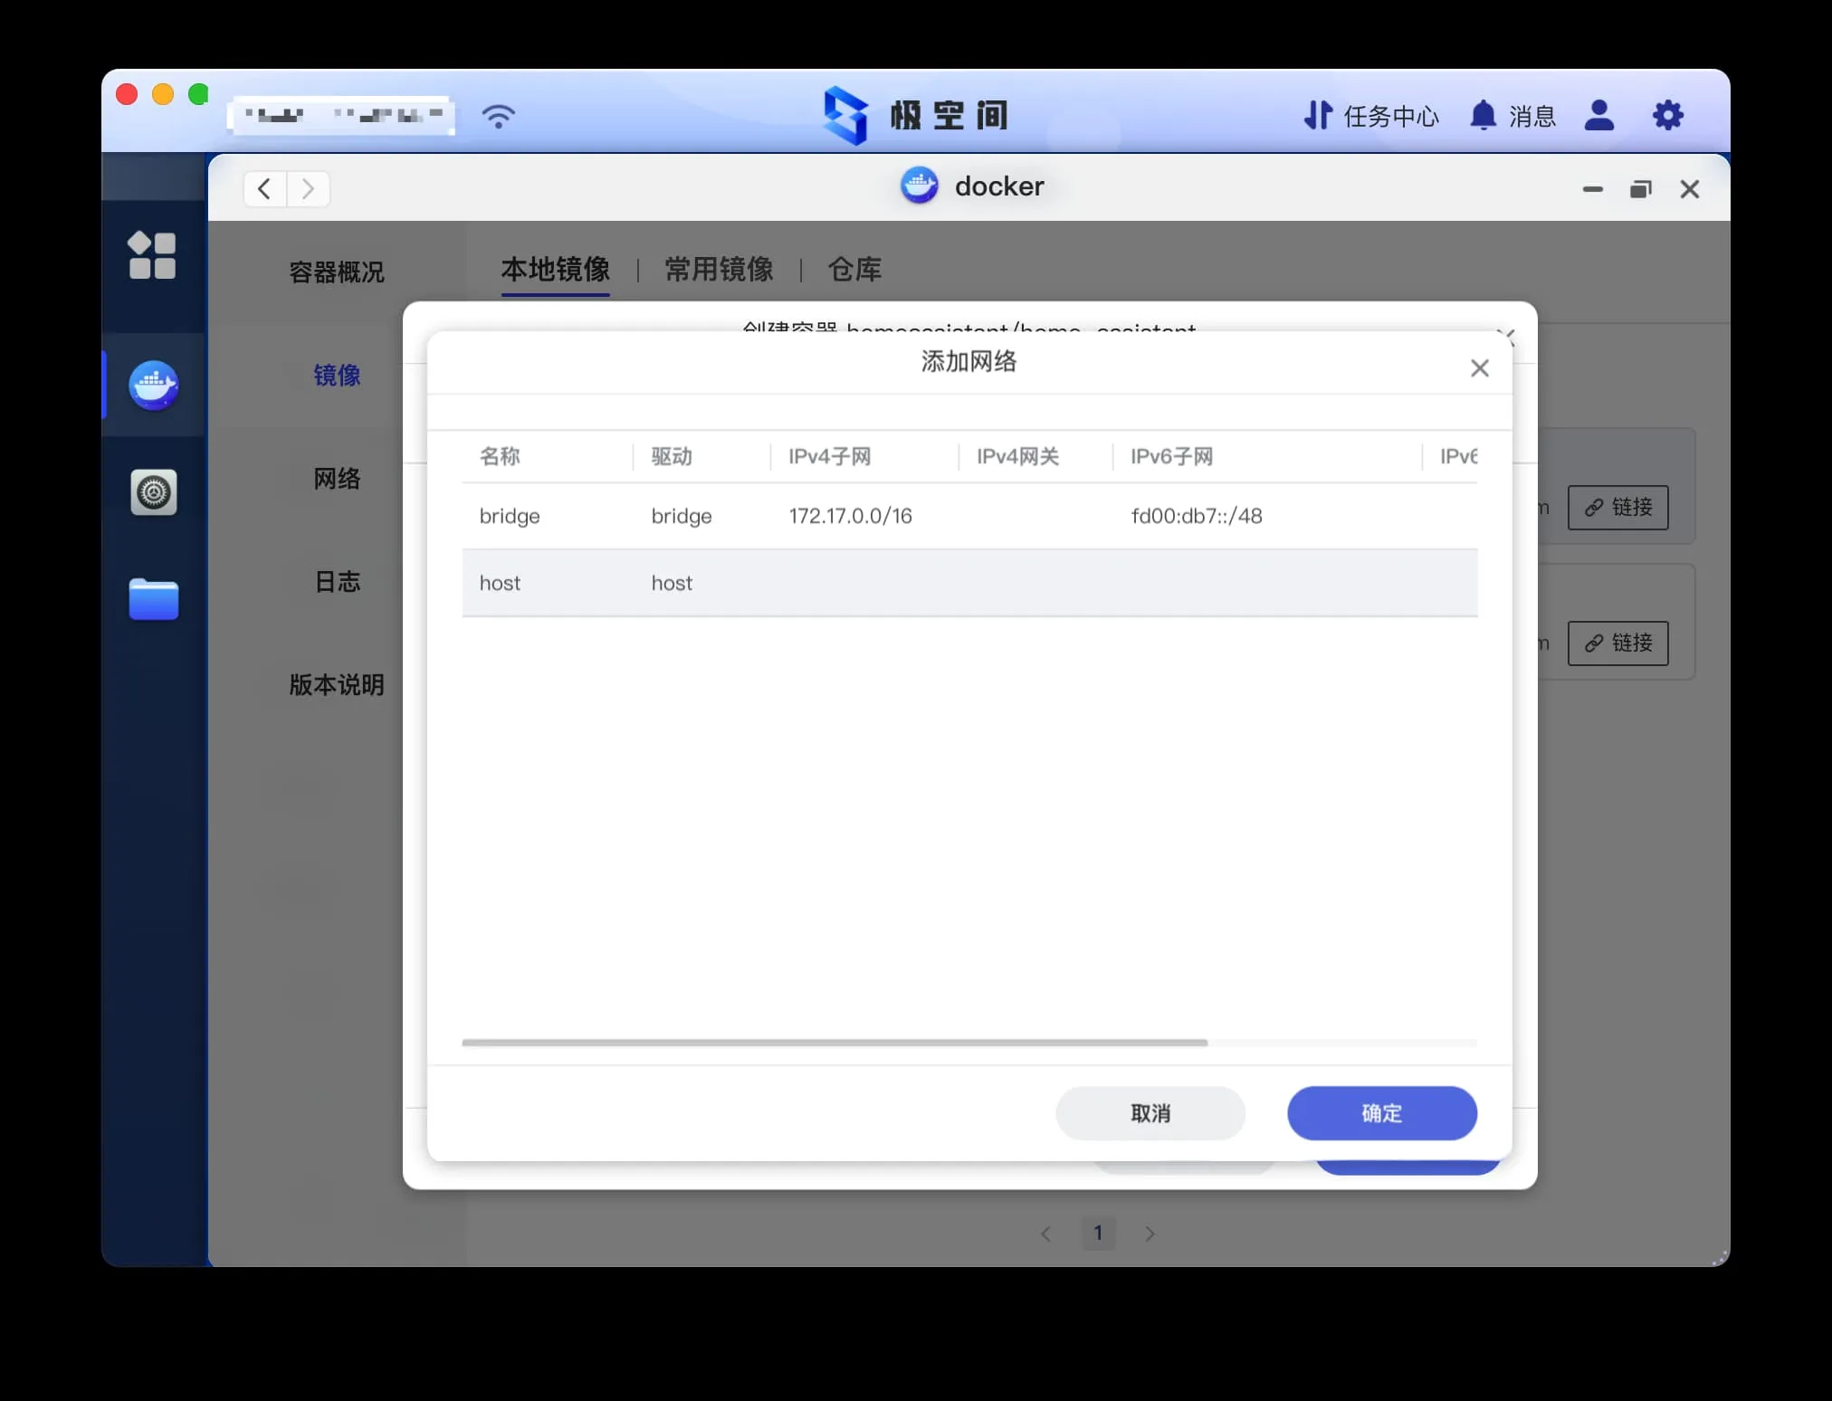Open the user account icon
Image resolution: width=1832 pixels, height=1401 pixels.
tap(1599, 116)
